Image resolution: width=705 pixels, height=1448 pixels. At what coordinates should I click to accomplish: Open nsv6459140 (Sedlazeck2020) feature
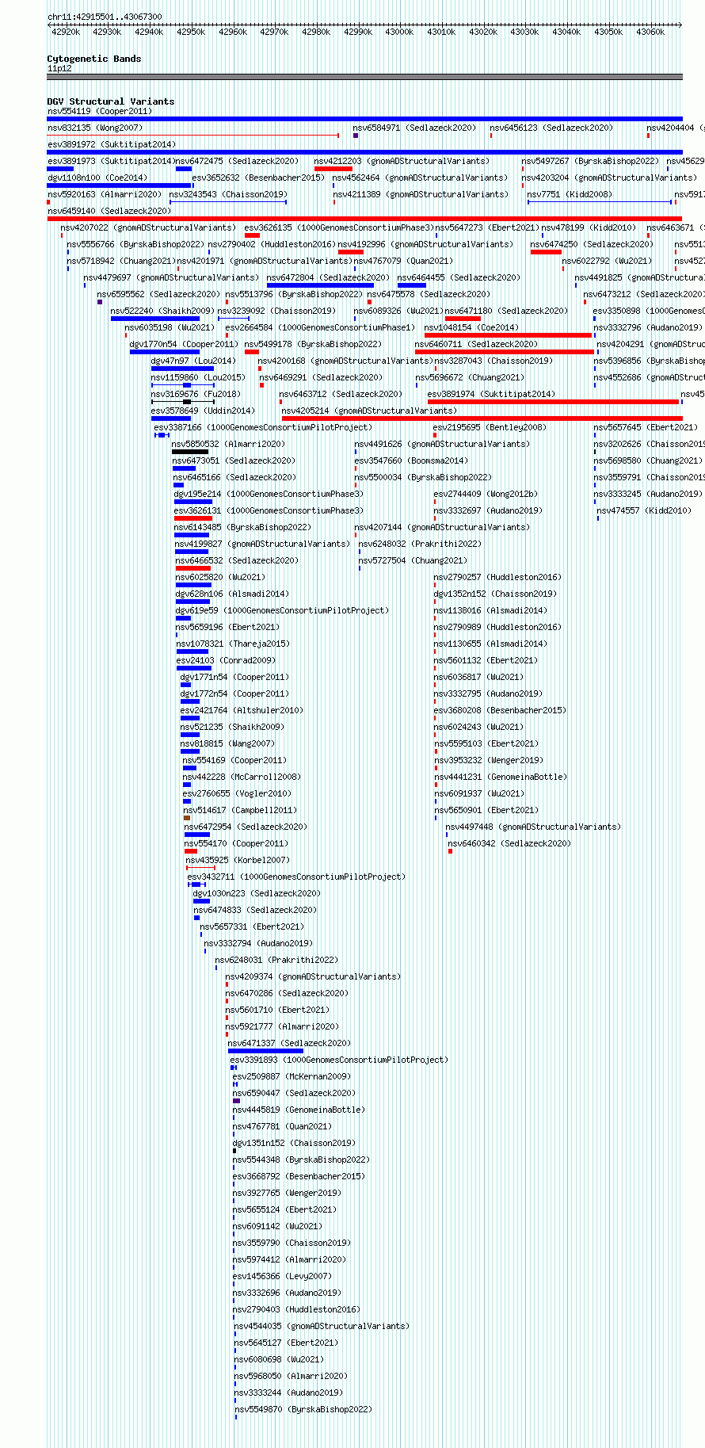(109, 212)
